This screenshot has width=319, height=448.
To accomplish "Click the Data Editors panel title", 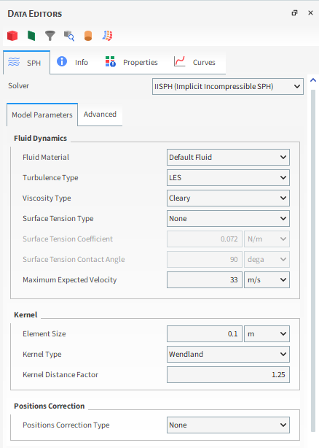I will 35,14.
